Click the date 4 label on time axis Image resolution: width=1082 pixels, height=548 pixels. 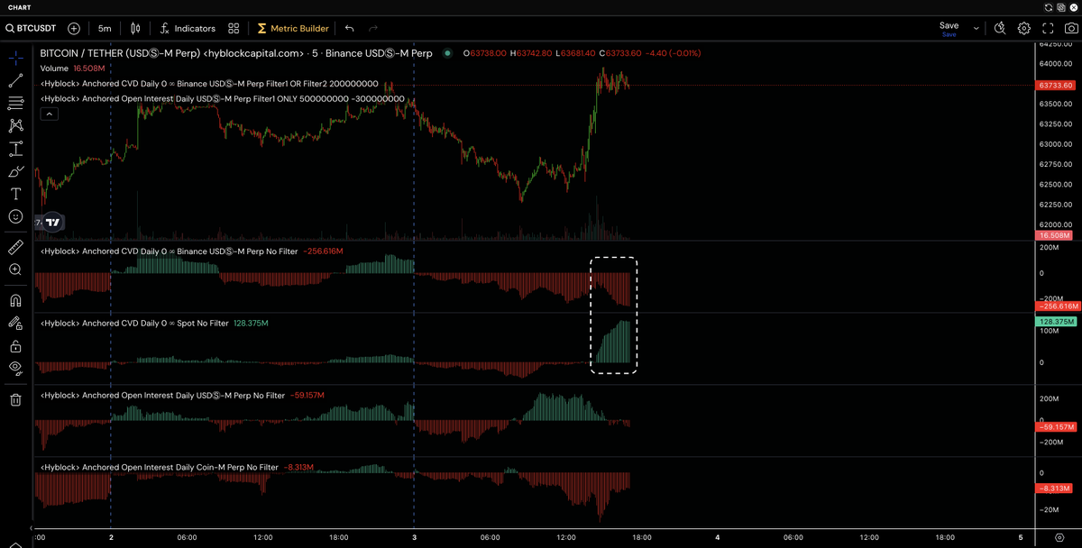pos(717,537)
